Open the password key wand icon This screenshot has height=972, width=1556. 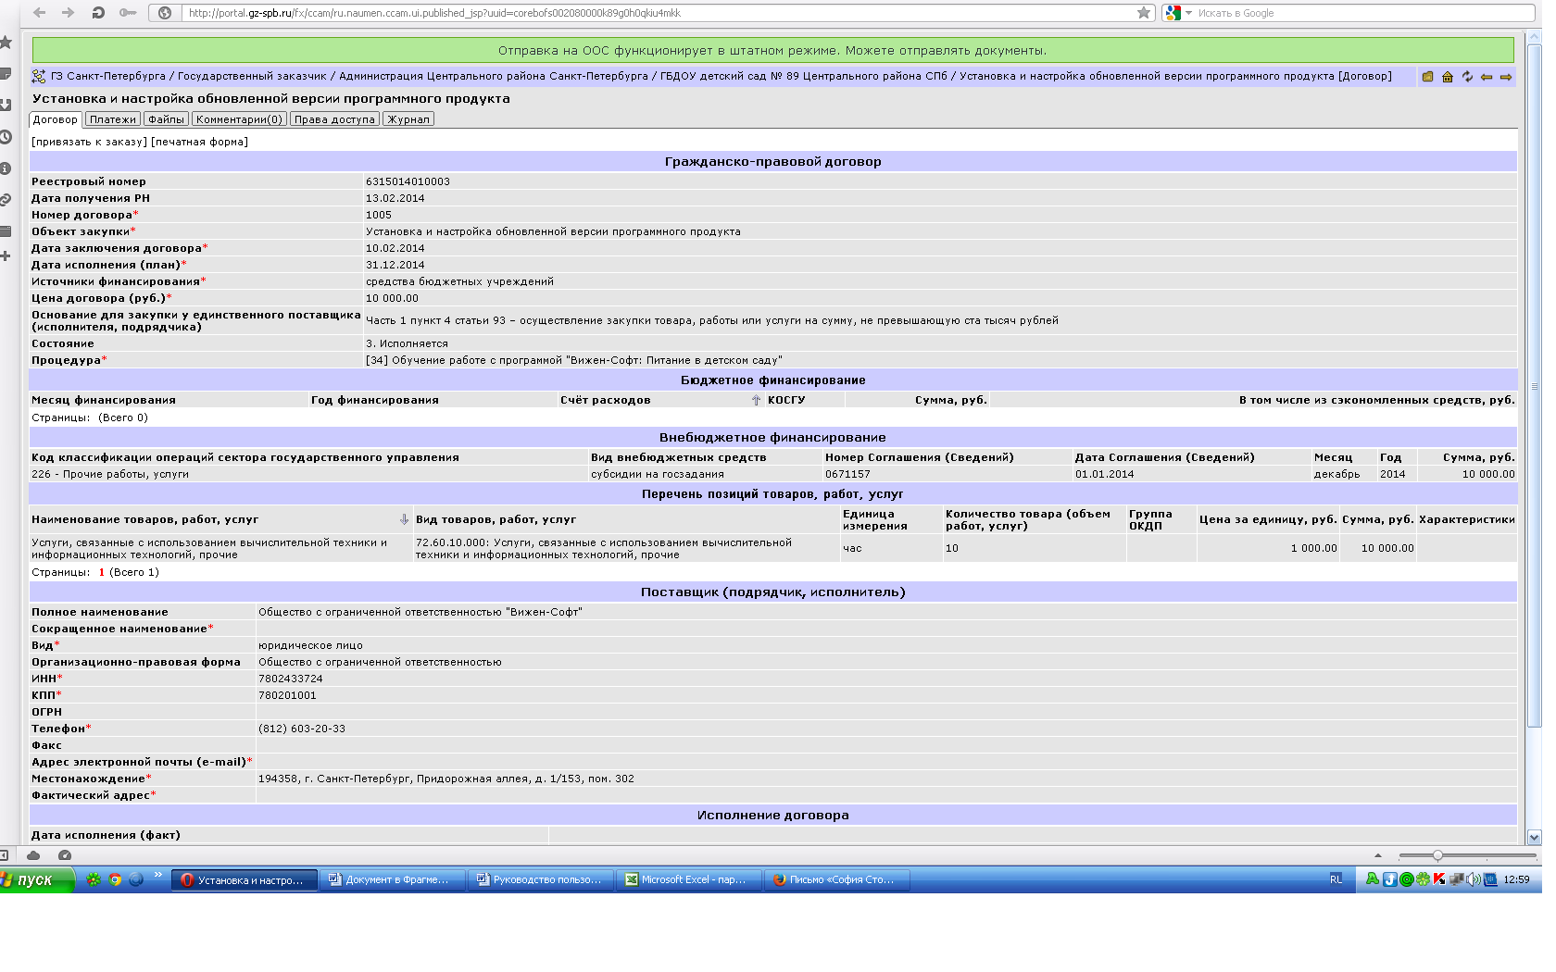pyautogui.click(x=128, y=12)
